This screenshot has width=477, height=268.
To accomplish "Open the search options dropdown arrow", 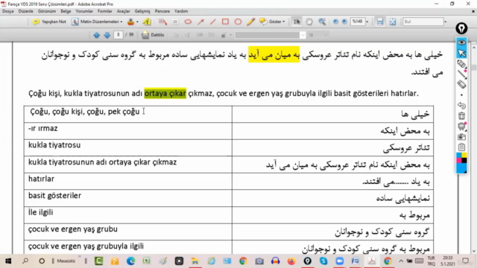I will pyautogui.click(x=446, y=22).
